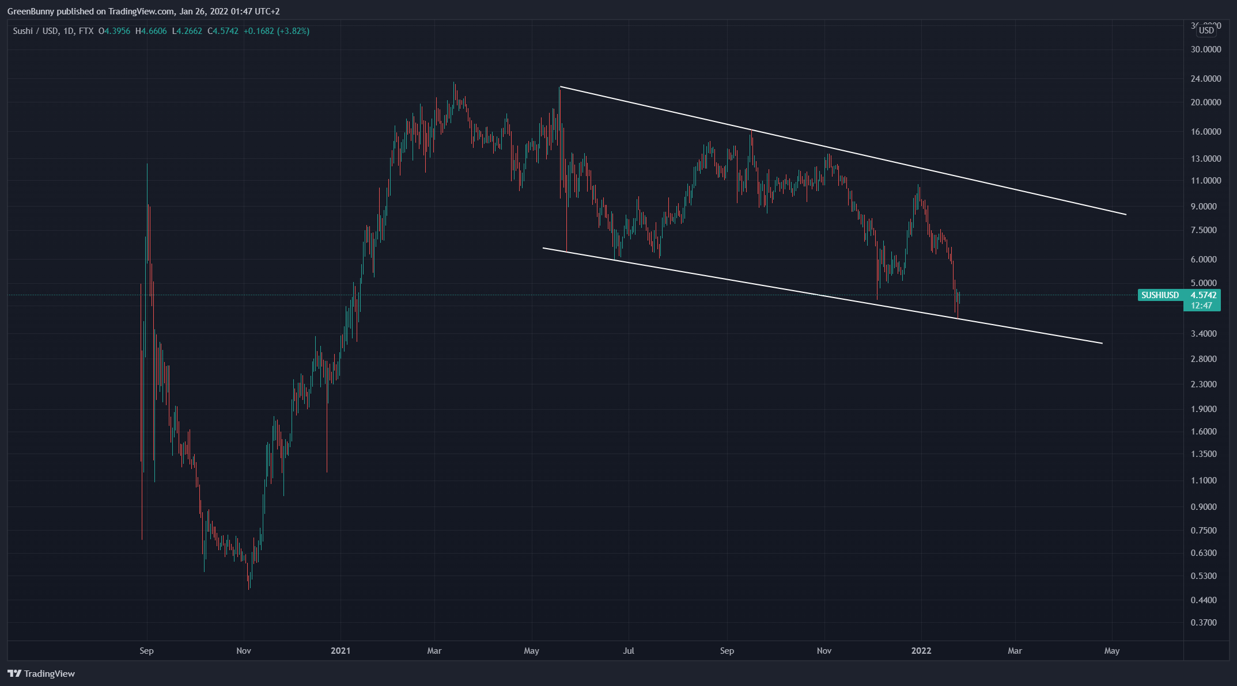
Task: Click the 0.3700 price level label
Action: (x=1204, y=623)
